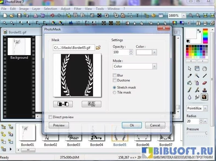Click the Text tool icon in toolbar

click(137, 16)
